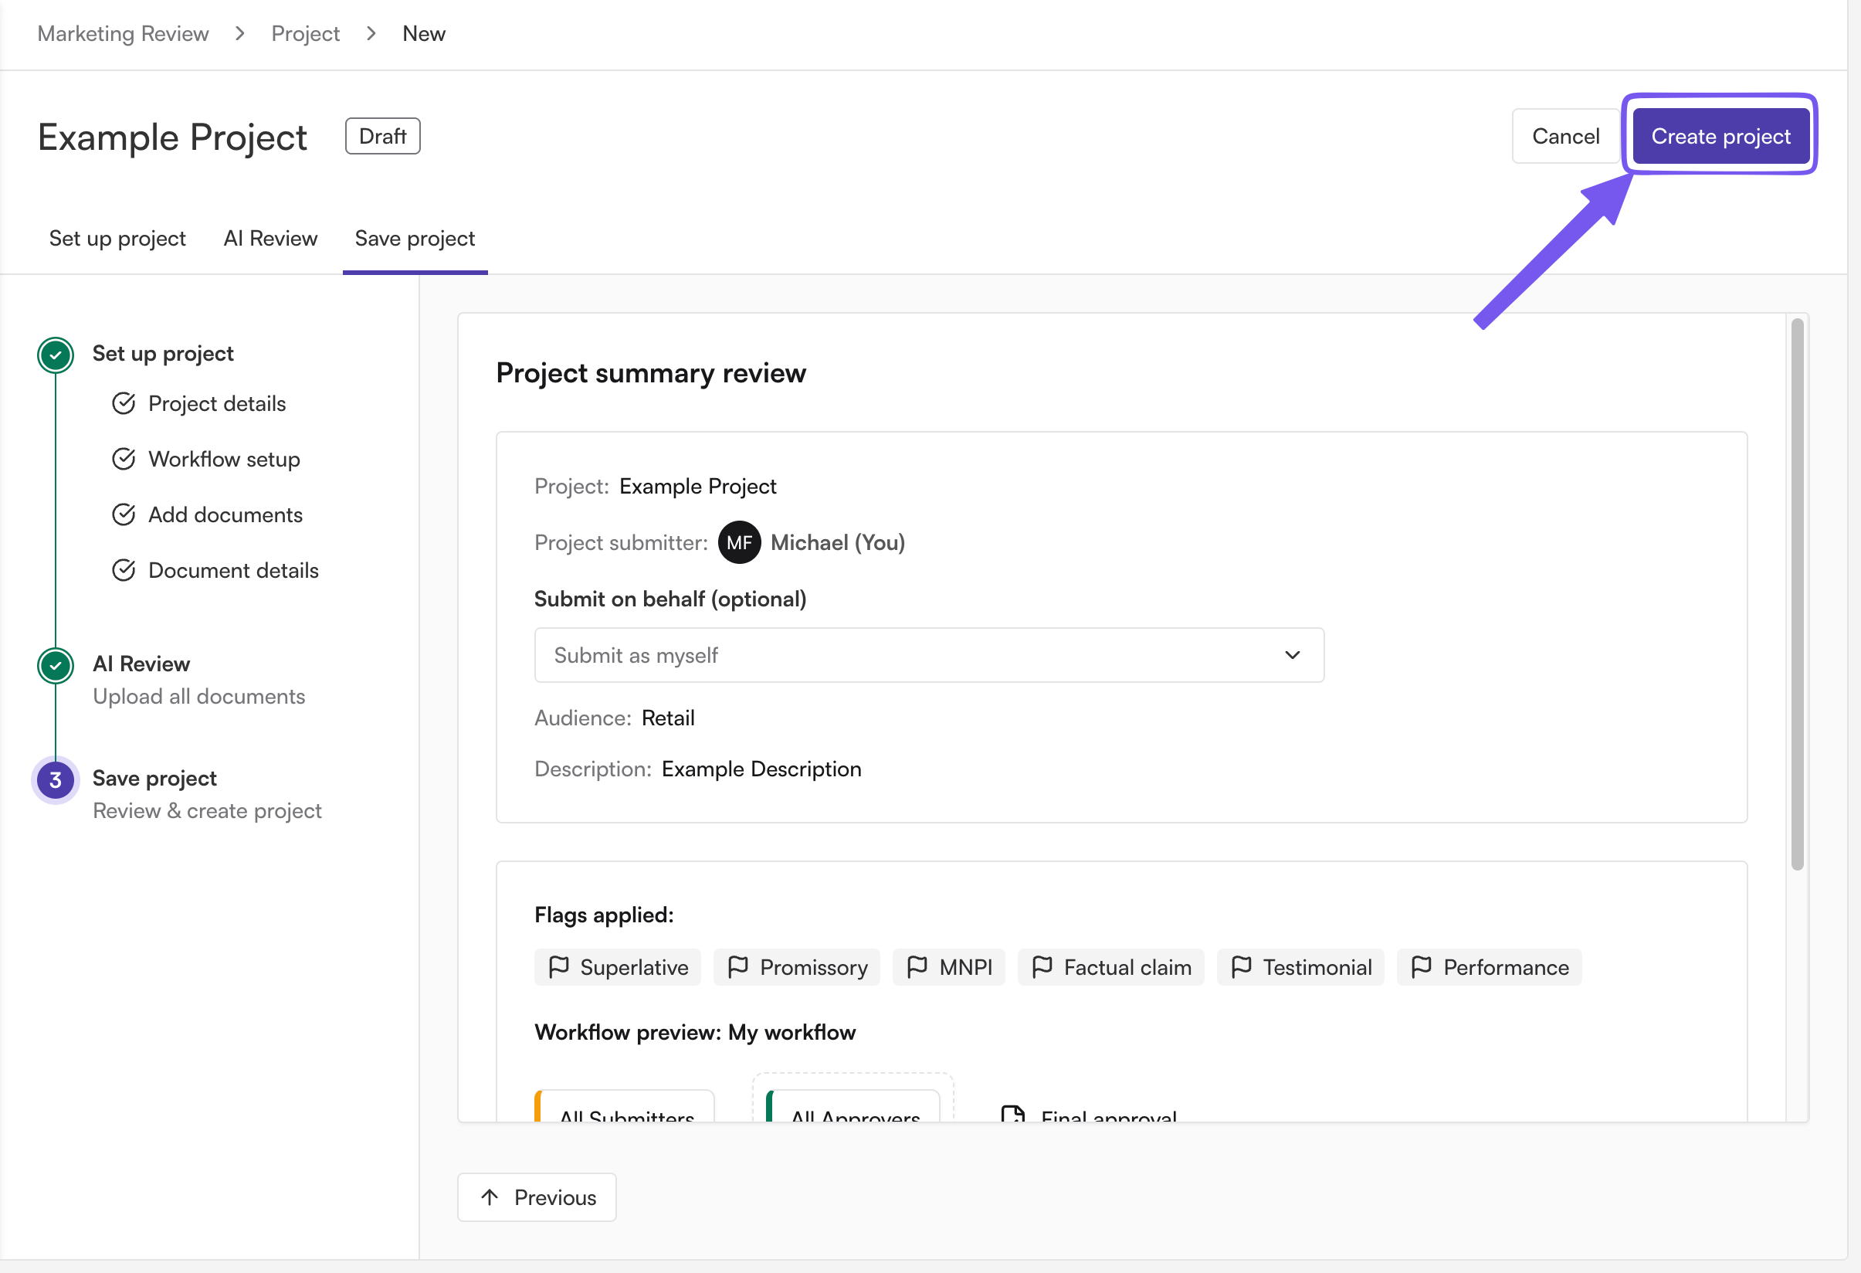
Task: Click the Upload all documents subtitle
Action: tap(198, 696)
